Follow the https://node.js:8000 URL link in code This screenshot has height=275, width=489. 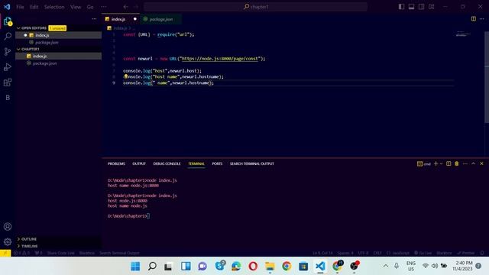pos(220,59)
